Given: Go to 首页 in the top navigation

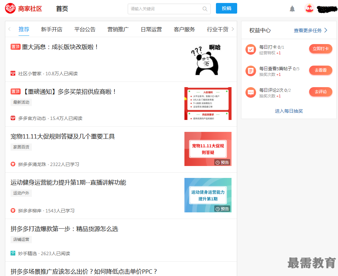Looking at the screenshot, I should [x=62, y=9].
